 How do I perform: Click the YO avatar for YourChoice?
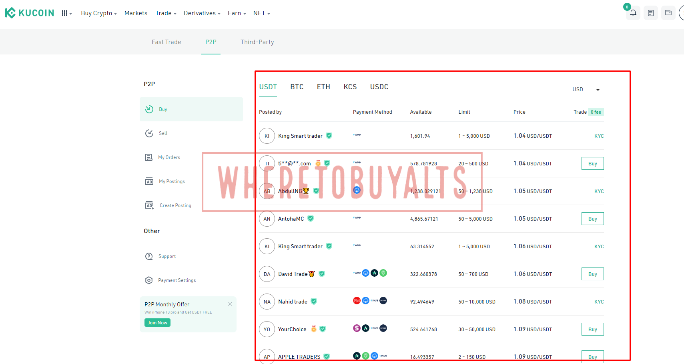267,329
